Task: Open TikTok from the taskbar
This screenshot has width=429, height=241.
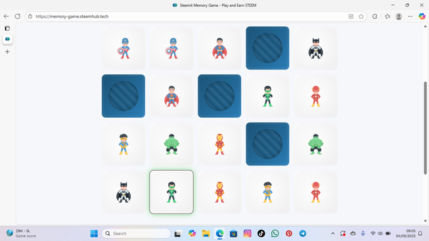Action: 261,234
